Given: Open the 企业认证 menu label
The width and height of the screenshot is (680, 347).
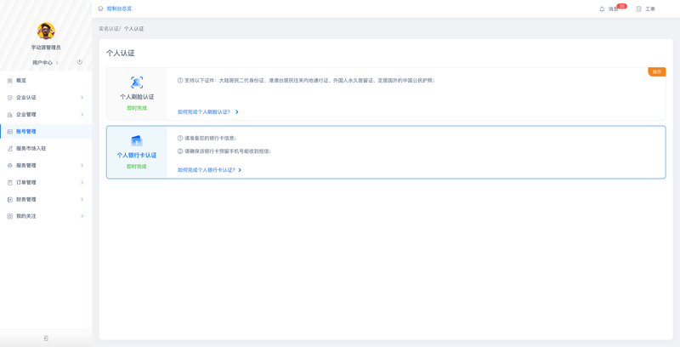Looking at the screenshot, I should [26, 98].
